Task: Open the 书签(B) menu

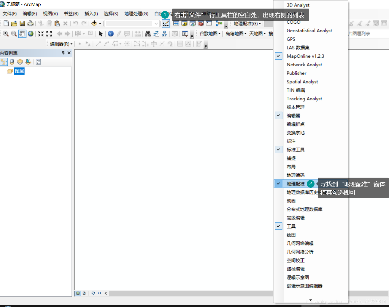Action: (71, 14)
